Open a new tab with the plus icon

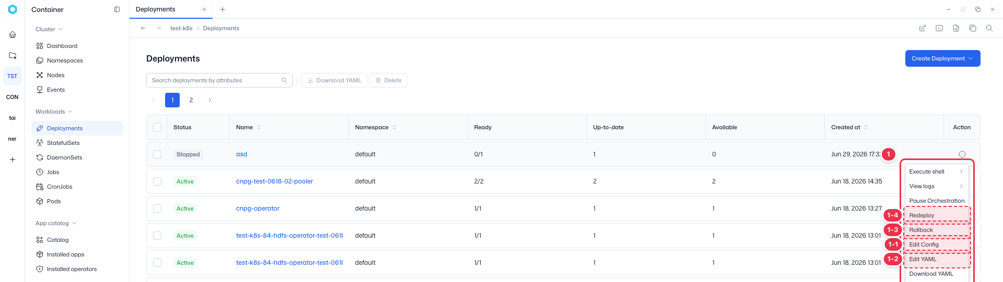(x=223, y=9)
